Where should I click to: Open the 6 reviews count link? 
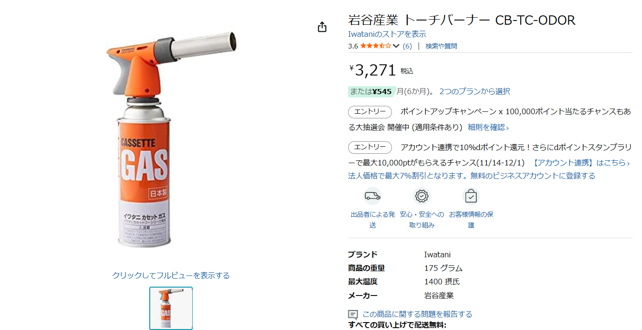(407, 46)
